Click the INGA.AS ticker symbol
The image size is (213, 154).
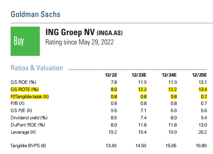click(110, 33)
